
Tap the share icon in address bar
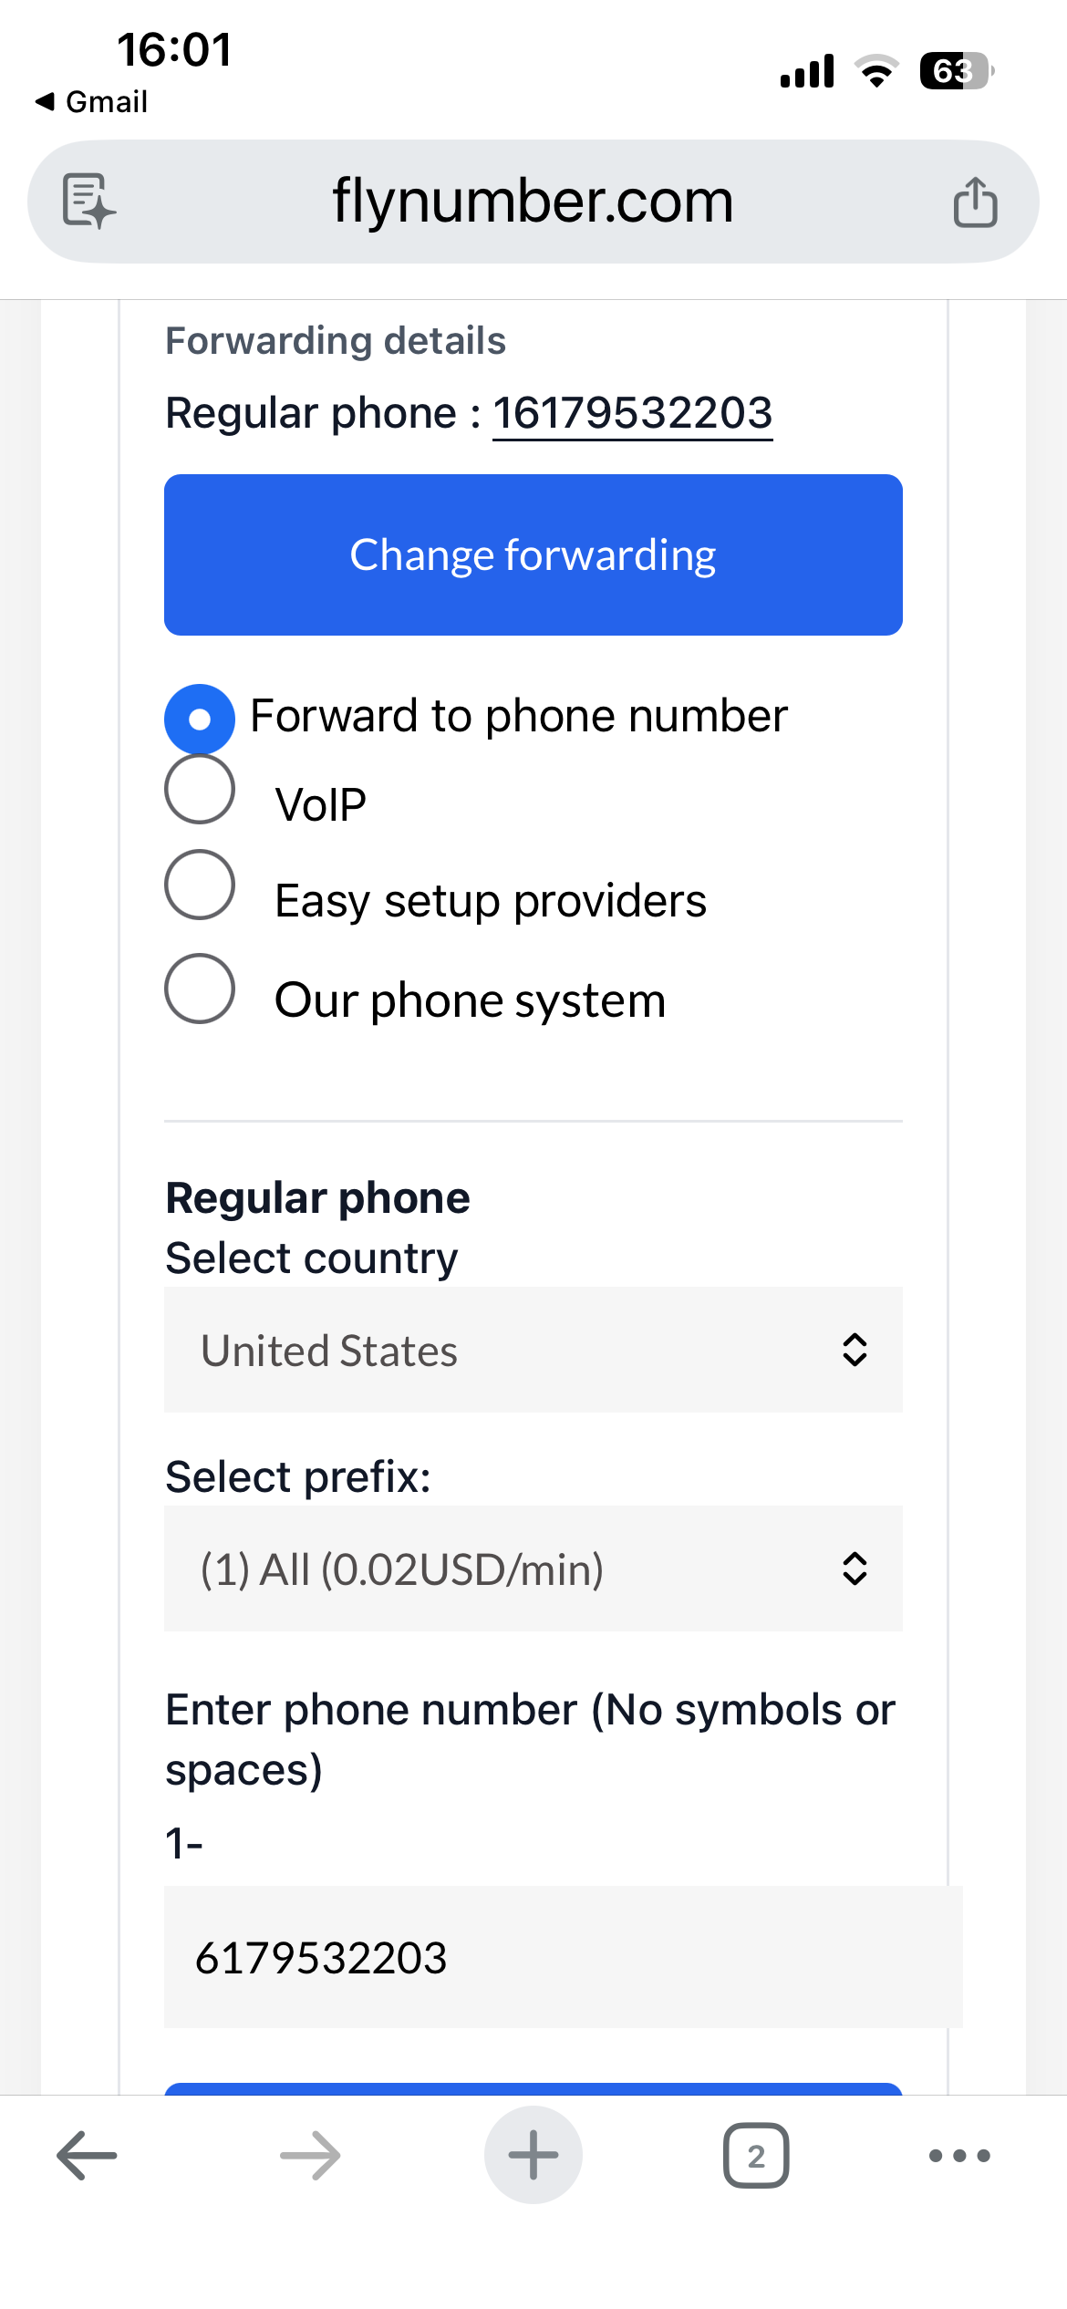(975, 202)
